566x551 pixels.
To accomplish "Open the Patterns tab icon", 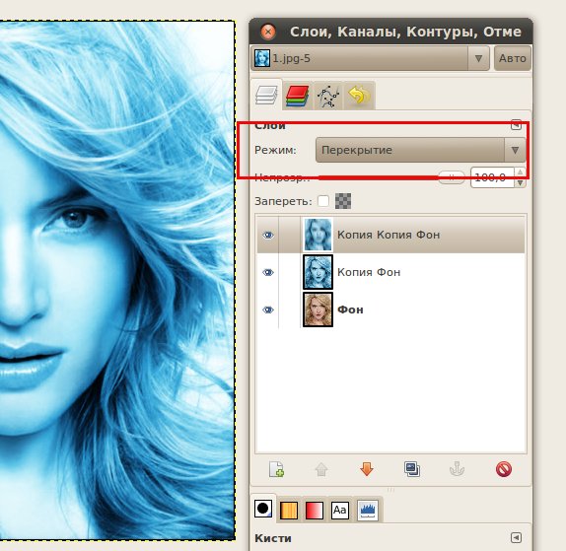I will (x=289, y=510).
